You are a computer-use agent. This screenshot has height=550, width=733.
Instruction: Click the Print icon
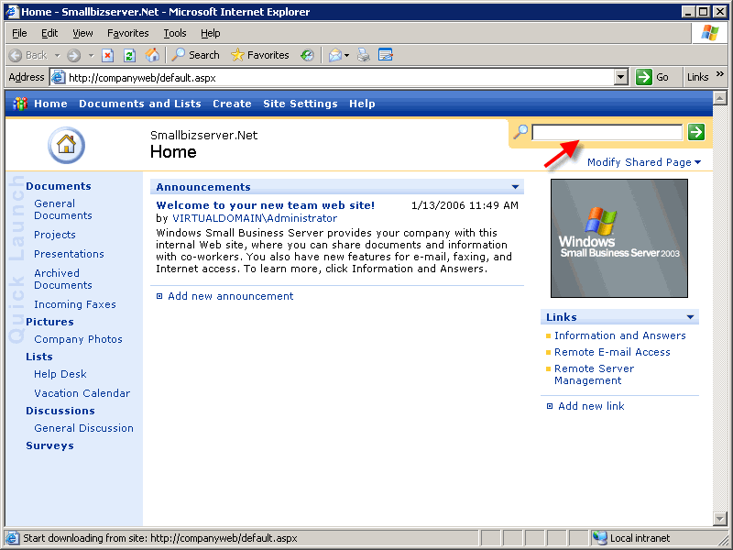(x=364, y=55)
